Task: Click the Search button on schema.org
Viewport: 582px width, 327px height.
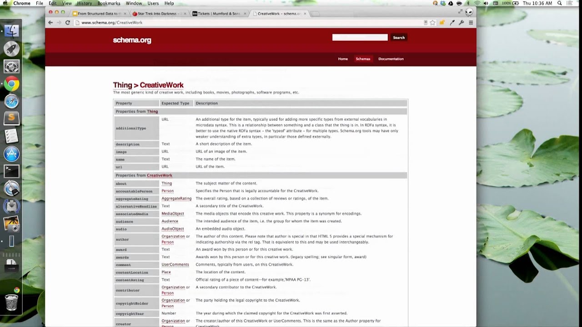Action: 399,37
